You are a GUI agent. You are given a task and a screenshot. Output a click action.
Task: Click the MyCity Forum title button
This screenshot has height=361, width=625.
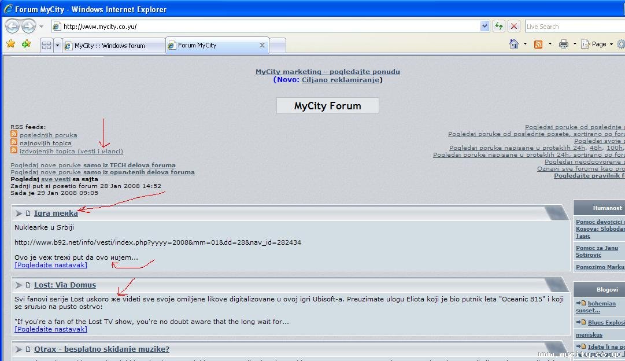coord(328,106)
